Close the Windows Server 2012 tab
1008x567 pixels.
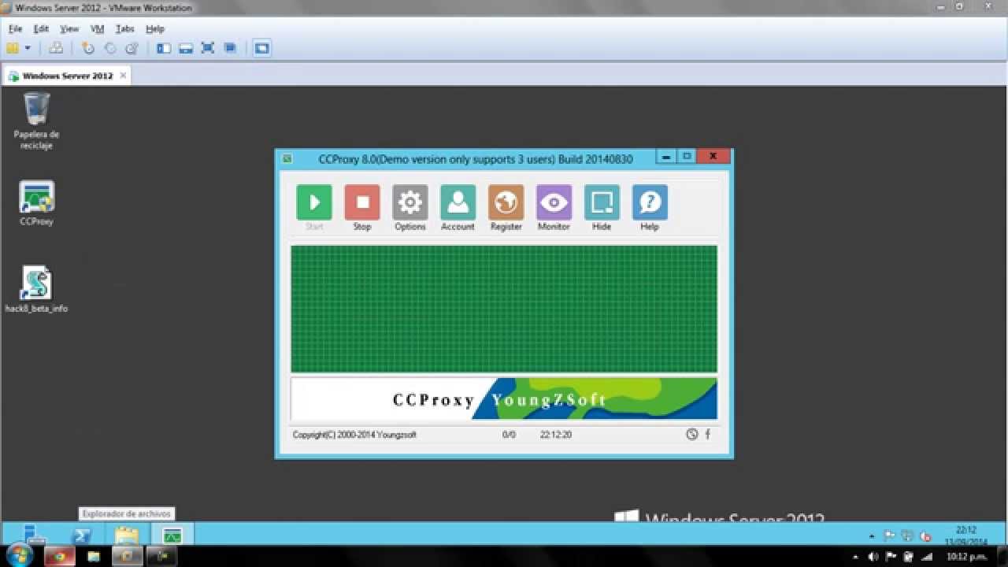(x=123, y=76)
